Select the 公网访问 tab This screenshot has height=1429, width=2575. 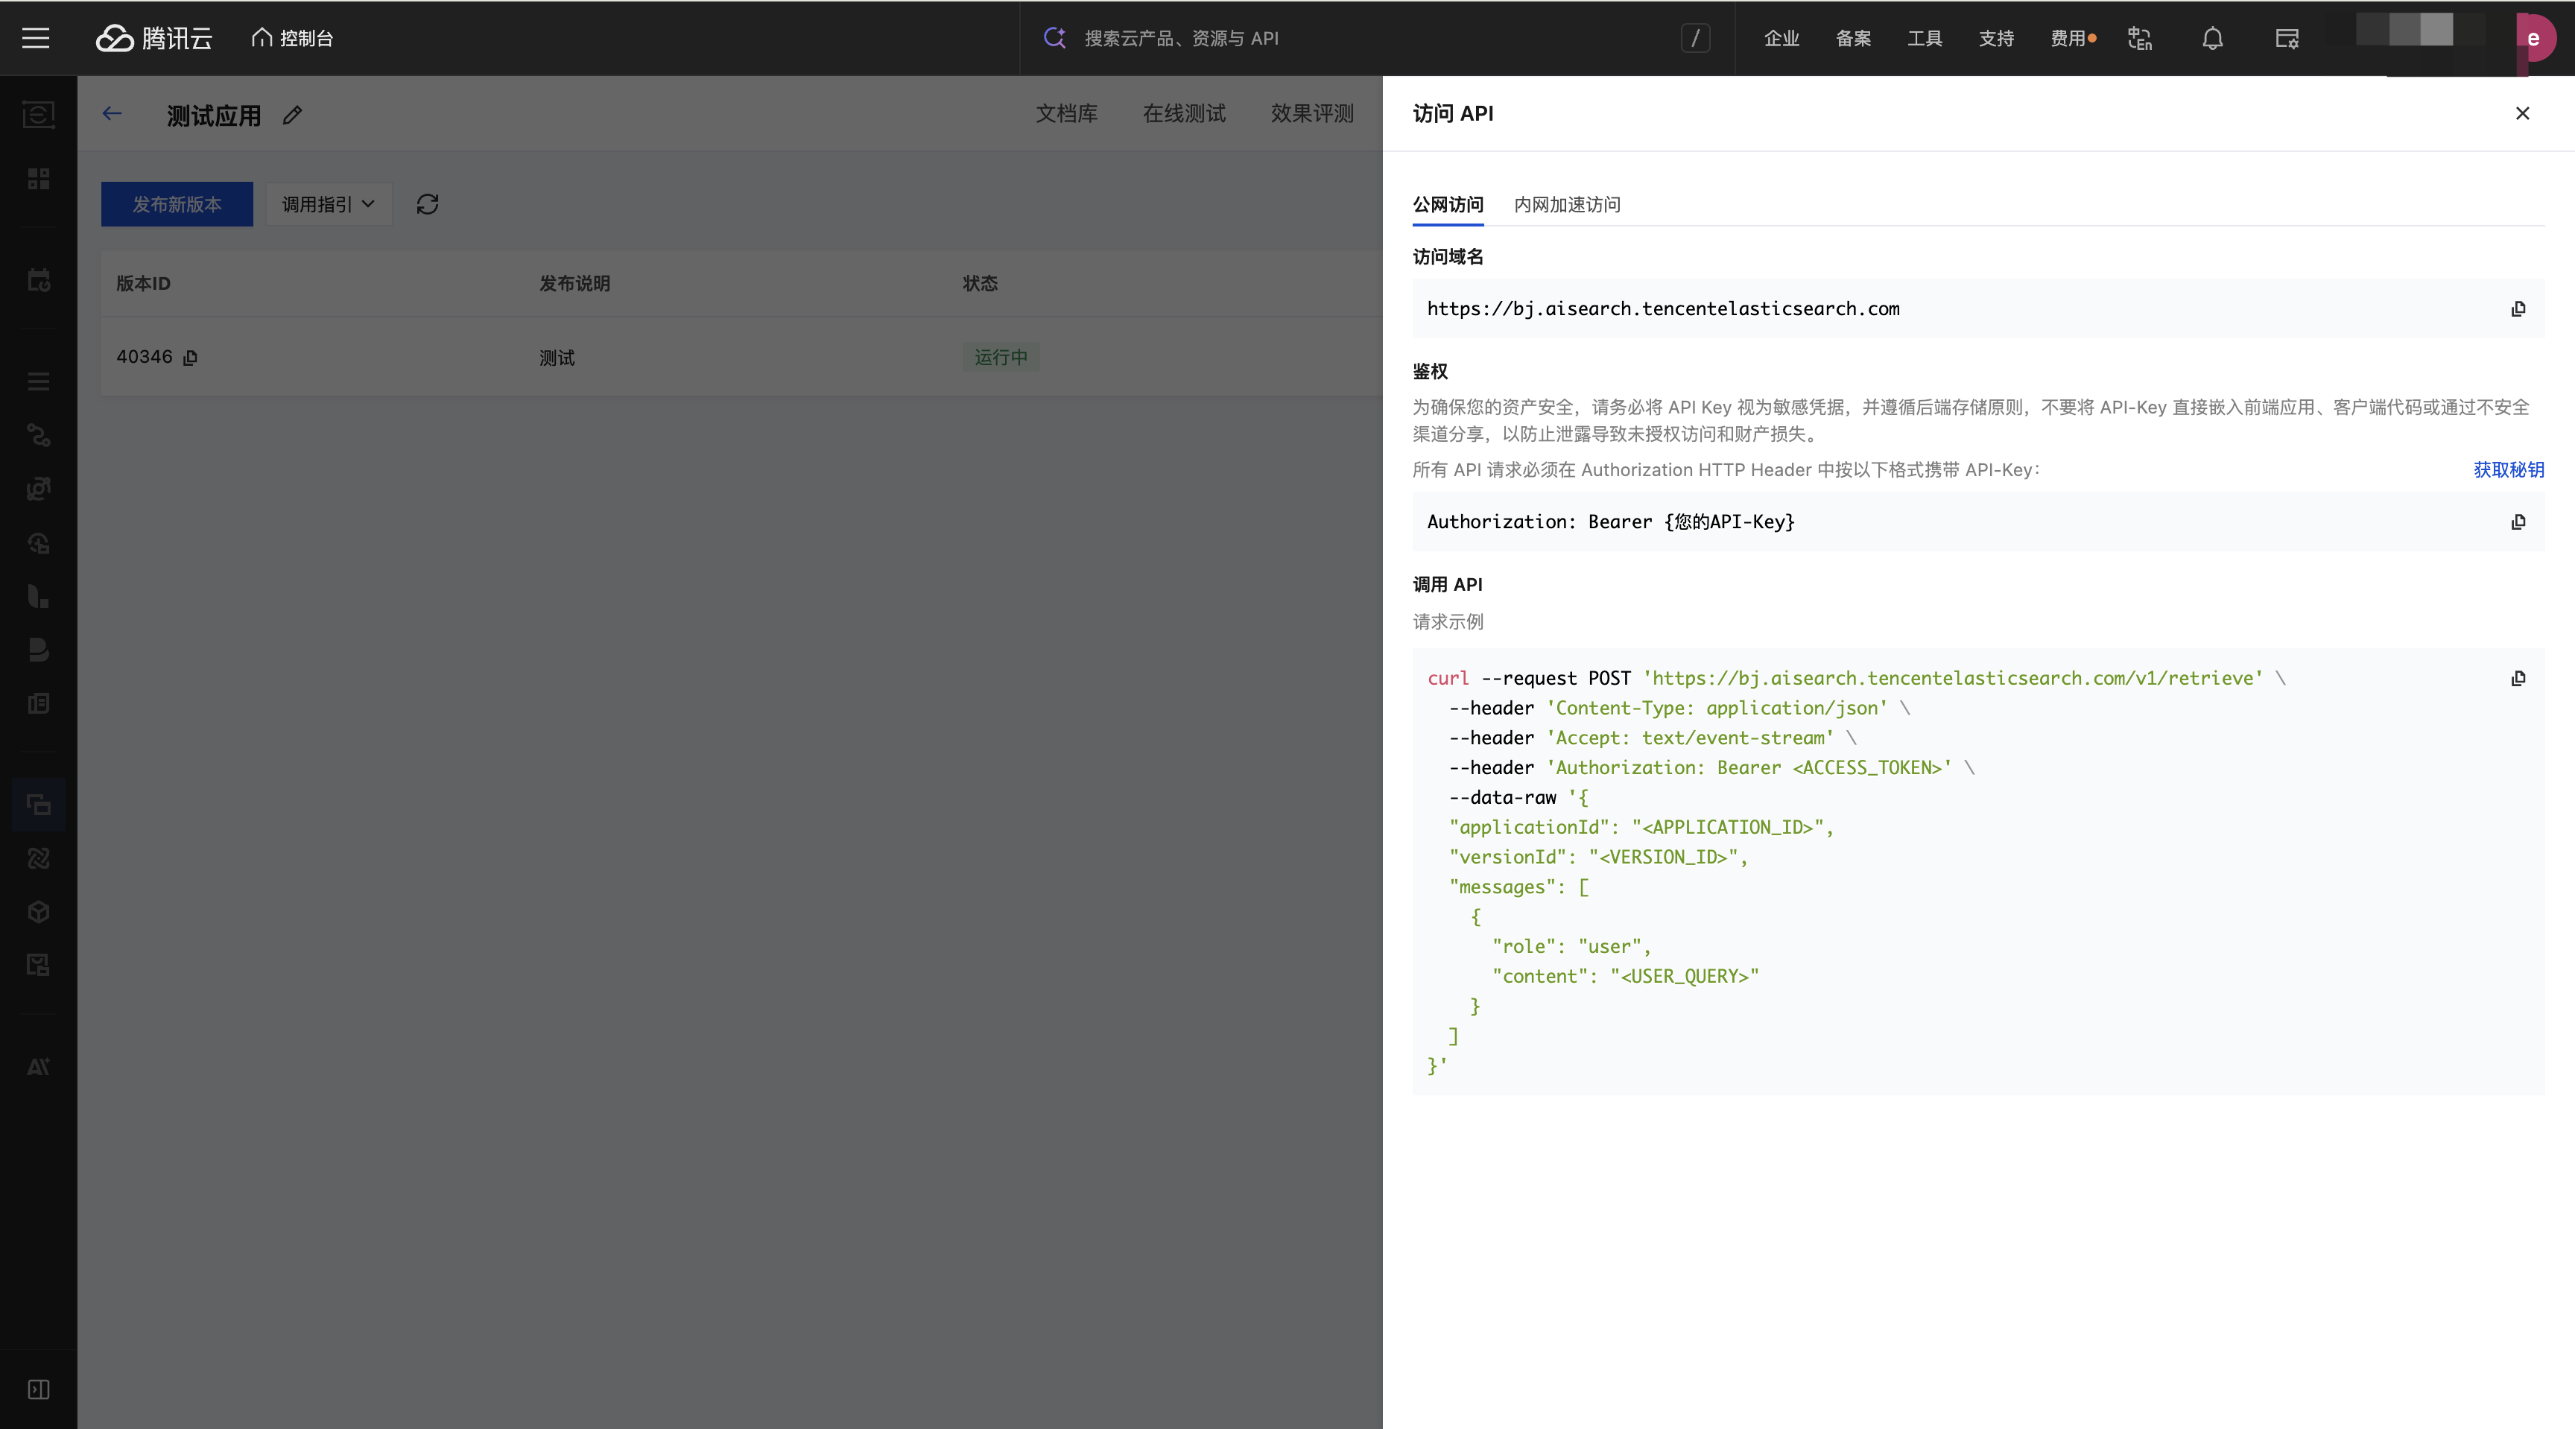pyautogui.click(x=1448, y=204)
